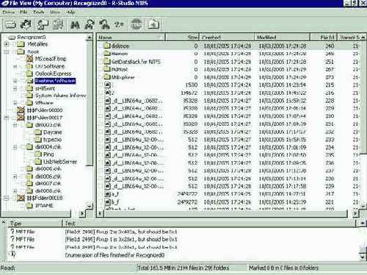367x275 pixels.
Task: Expand the dir0008.chk tree node
Action: point(15,190)
